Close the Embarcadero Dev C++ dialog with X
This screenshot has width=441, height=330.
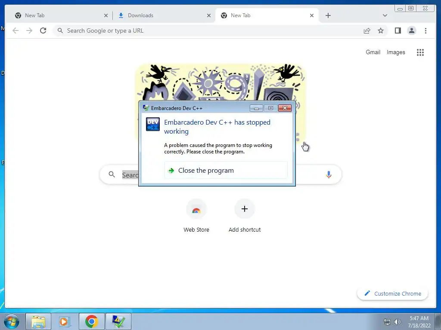tap(285, 108)
